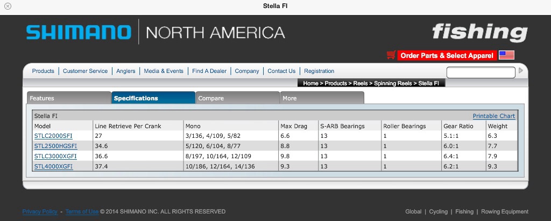Click the shopping cart icon
The height and width of the screenshot is (221, 551).
pos(391,55)
